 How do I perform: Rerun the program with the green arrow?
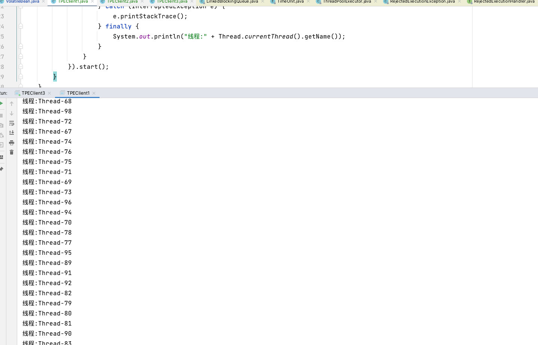tap(1, 104)
